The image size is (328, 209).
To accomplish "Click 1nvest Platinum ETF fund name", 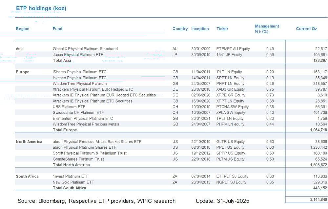I will (71, 176).
